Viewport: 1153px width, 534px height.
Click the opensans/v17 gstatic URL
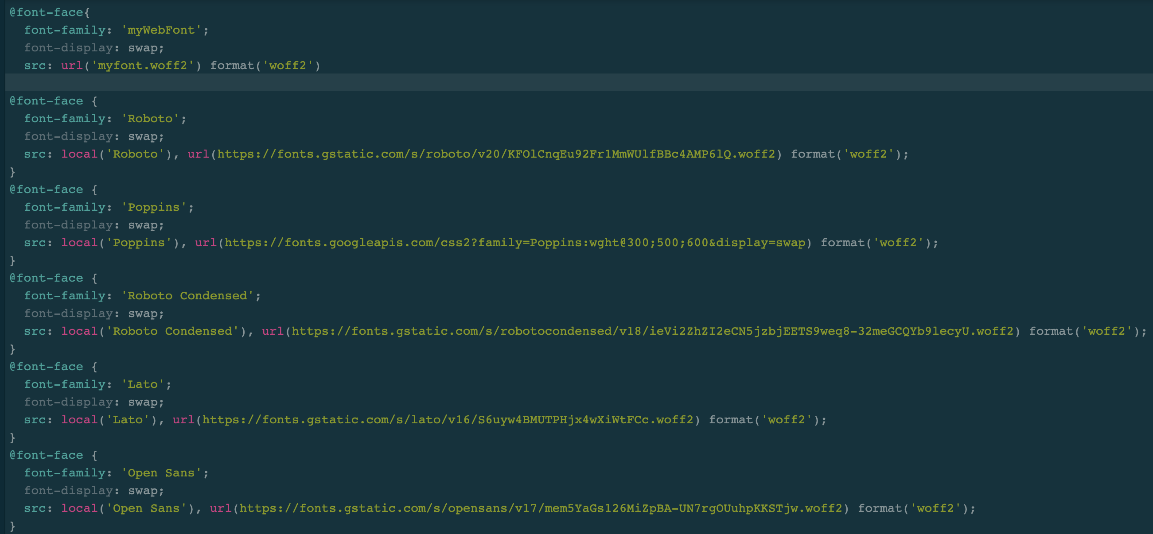[x=541, y=508]
